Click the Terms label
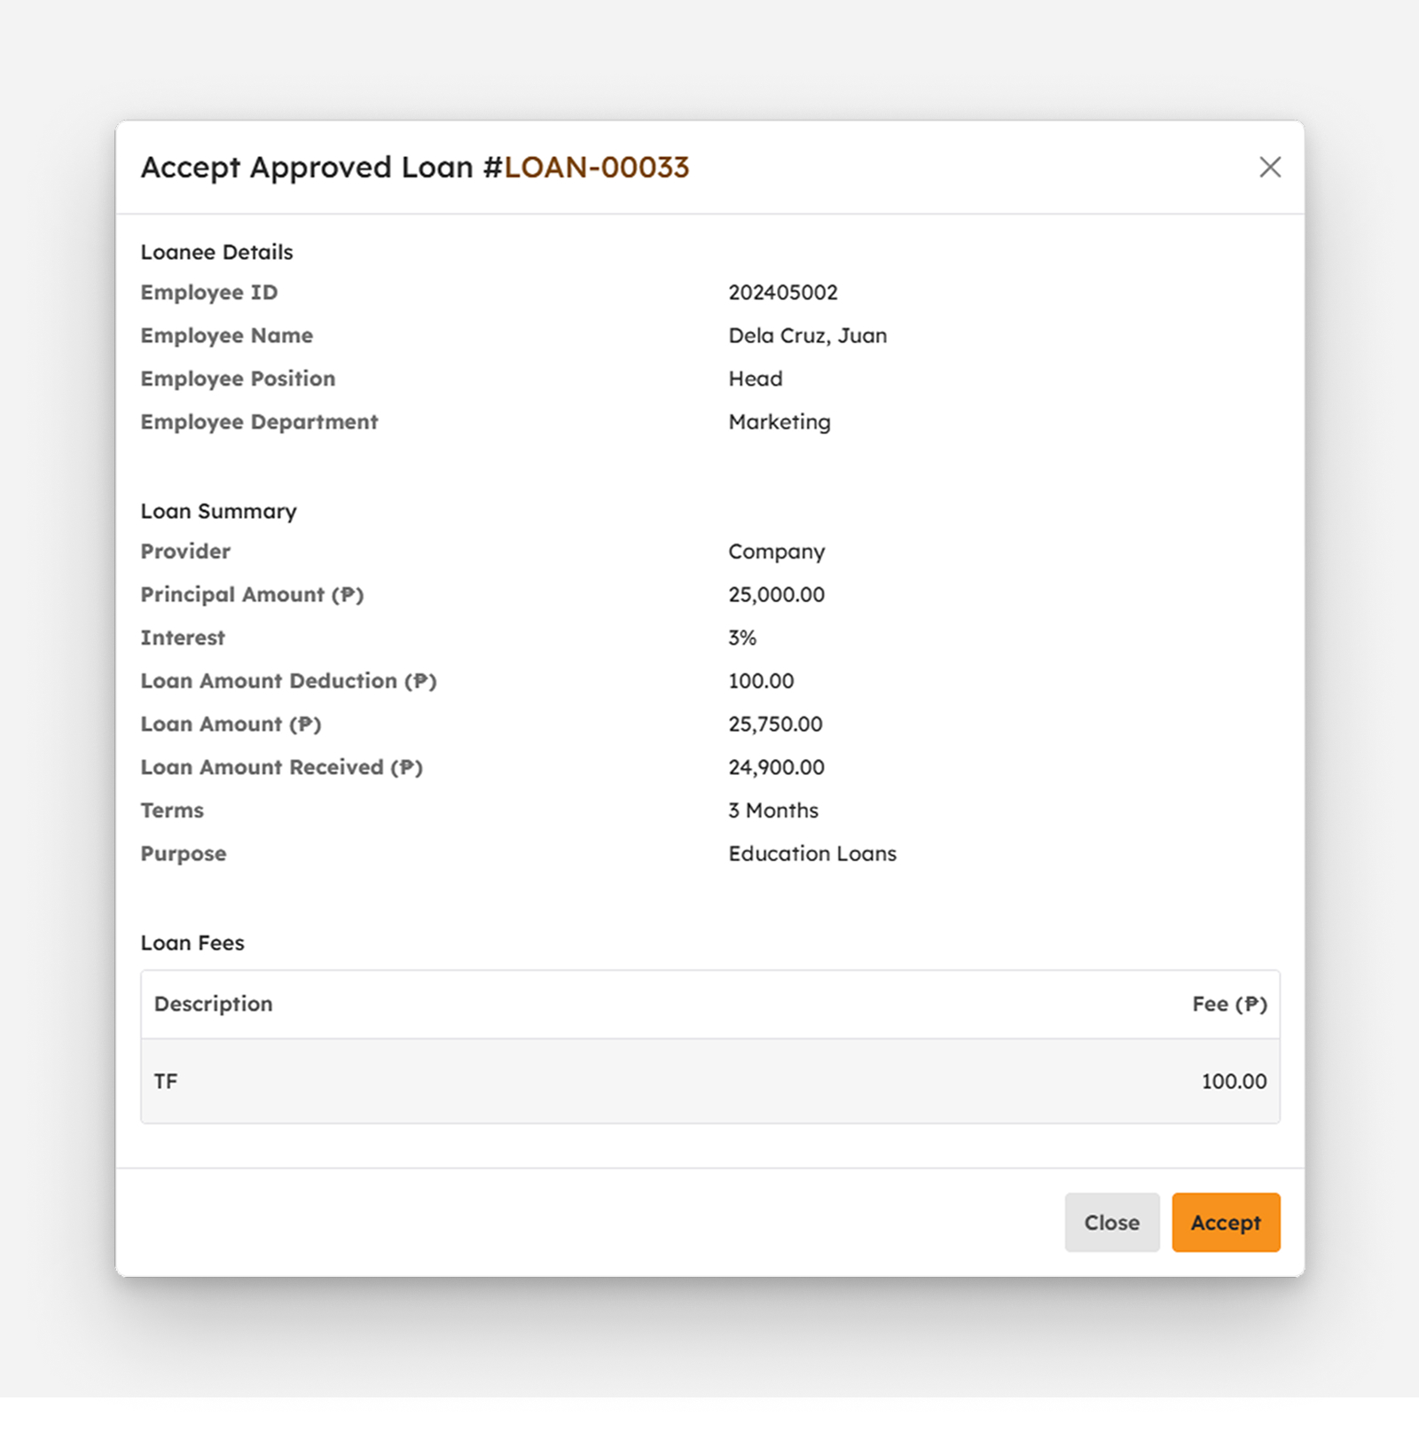Viewport: 1419px width, 1432px height. (172, 810)
